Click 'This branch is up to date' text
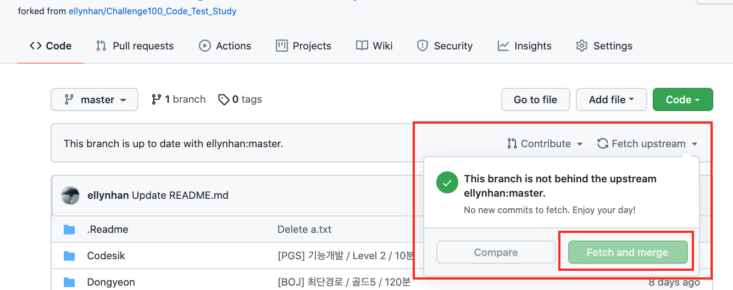Image resolution: width=733 pixels, height=290 pixels. 174,144
